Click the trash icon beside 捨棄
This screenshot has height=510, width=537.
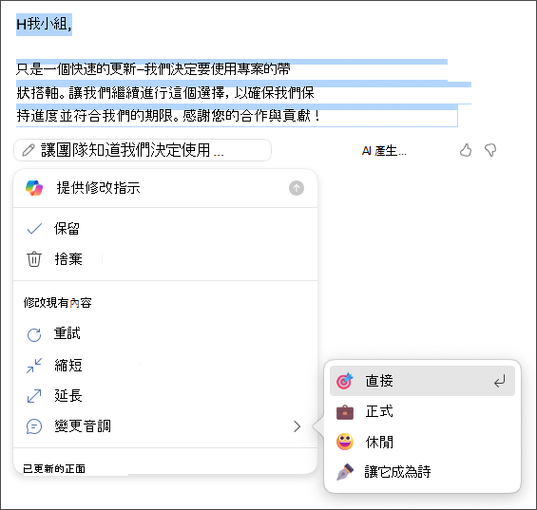(34, 259)
